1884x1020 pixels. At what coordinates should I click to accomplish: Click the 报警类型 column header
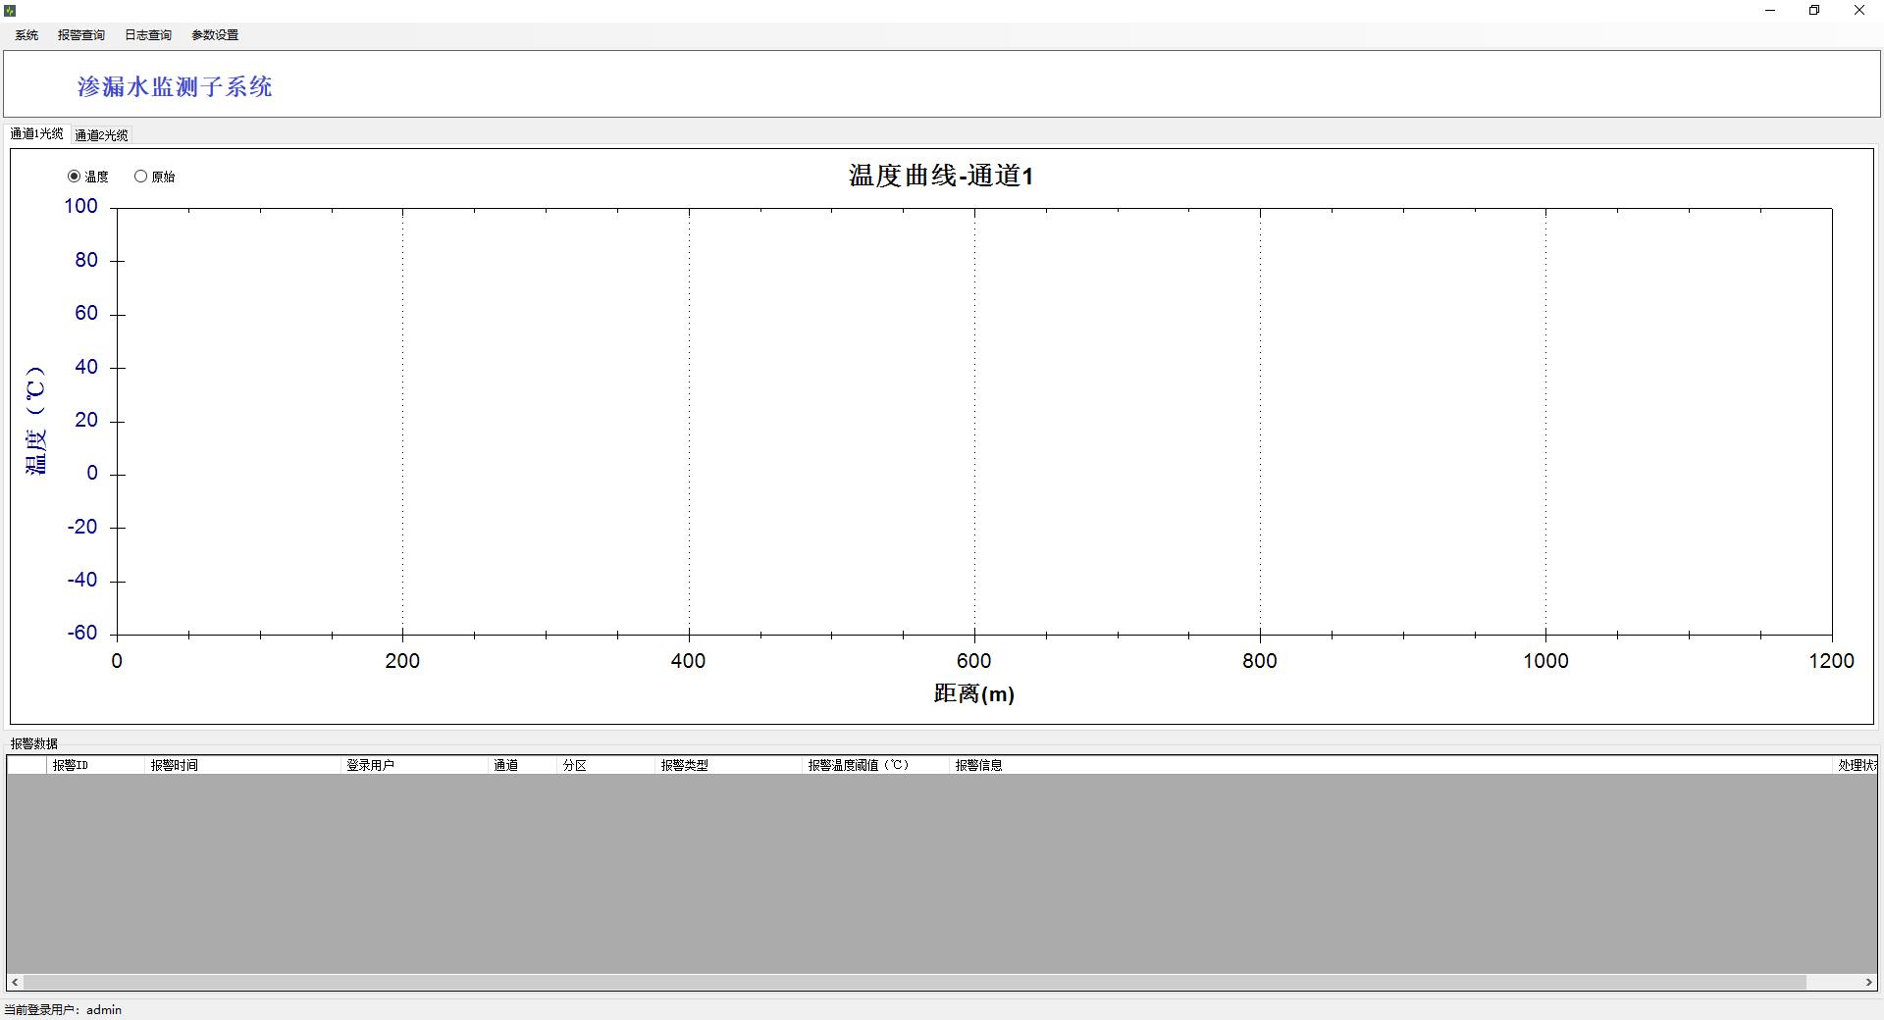(685, 765)
